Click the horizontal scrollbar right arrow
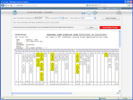The width and height of the screenshot is (133, 100). 118,93
